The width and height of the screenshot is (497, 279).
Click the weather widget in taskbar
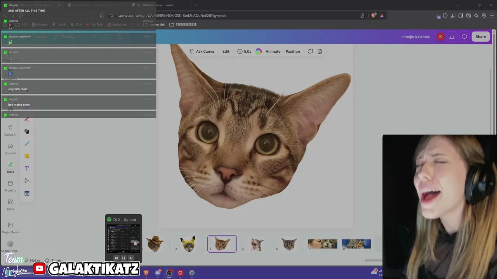click(377, 272)
